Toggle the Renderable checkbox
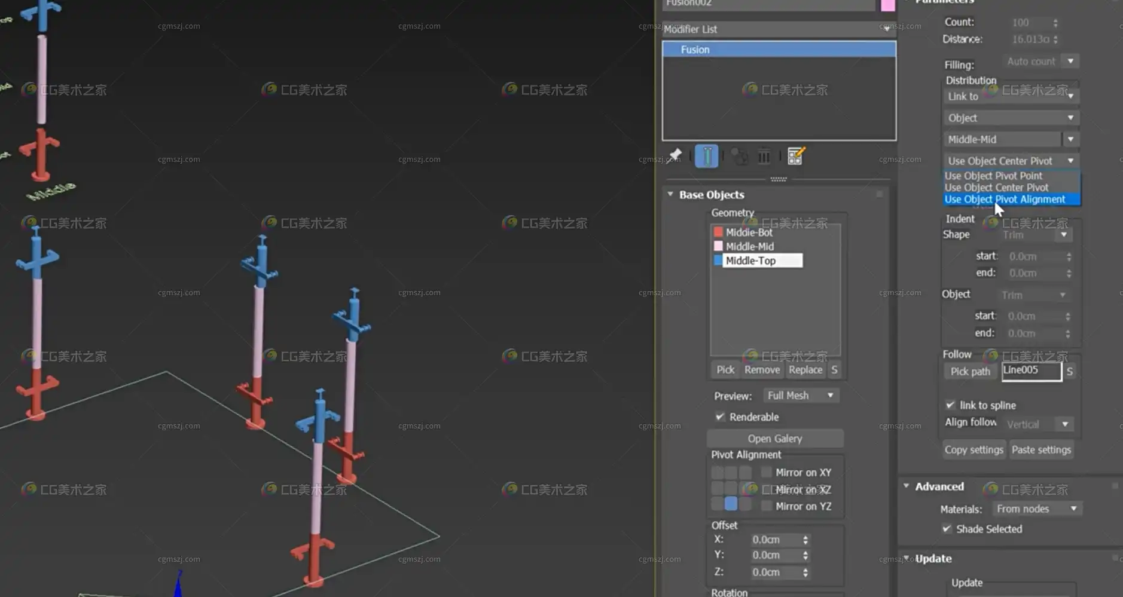Screen dimensions: 1123x597 click(720, 417)
